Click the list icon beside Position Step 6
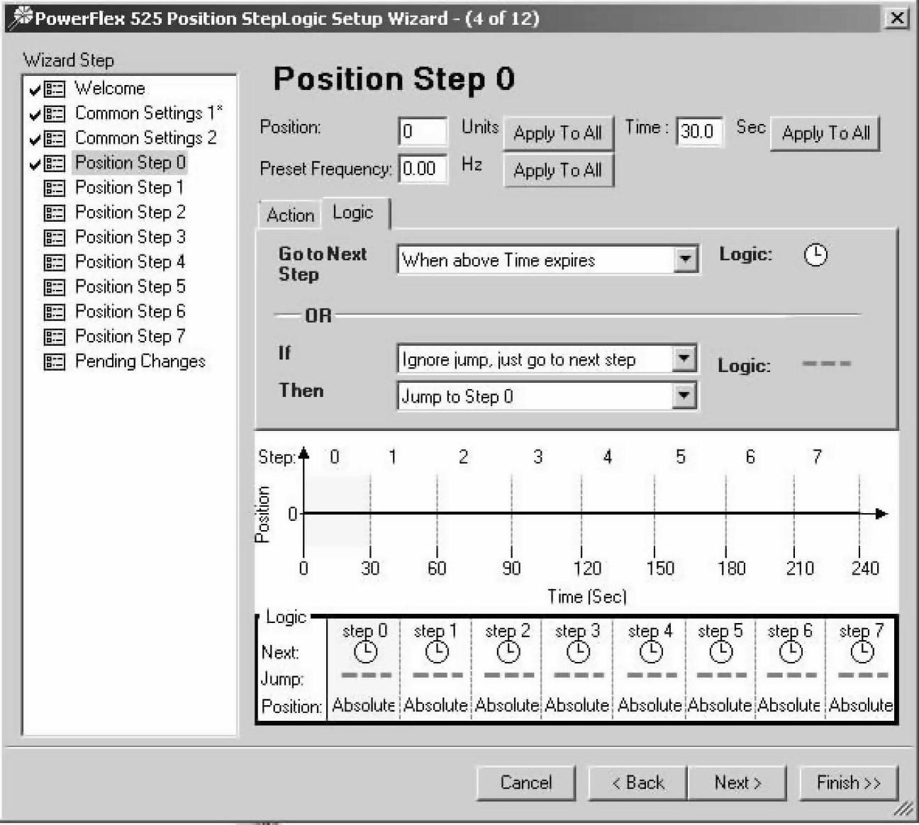 click(55, 312)
